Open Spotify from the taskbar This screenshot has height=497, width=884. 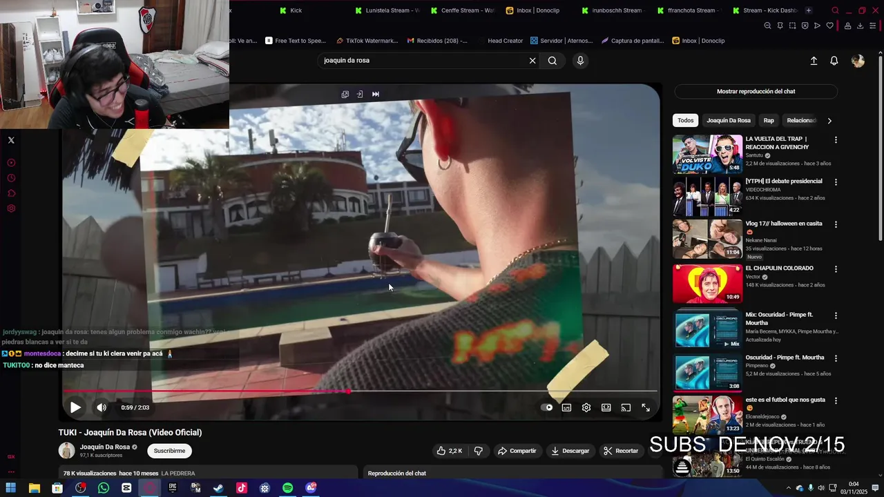click(287, 488)
